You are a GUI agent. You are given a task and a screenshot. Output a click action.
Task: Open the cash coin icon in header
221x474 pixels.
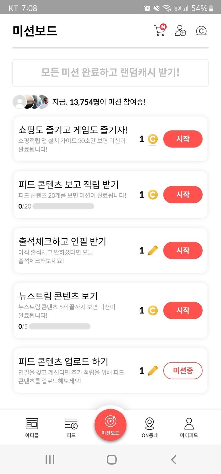[x=201, y=31]
